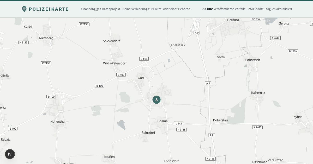Click the Lohnsdorf village label
This screenshot has height=164, width=313.
[x=171, y=161]
